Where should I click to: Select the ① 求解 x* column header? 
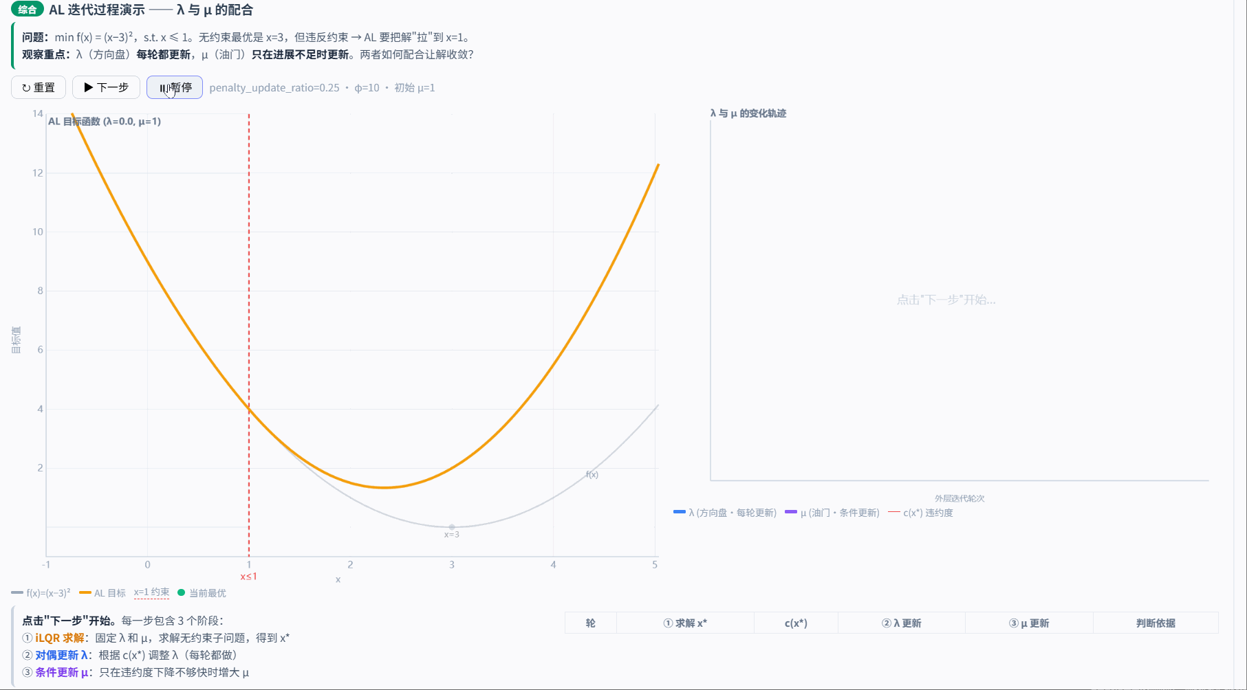(685, 623)
